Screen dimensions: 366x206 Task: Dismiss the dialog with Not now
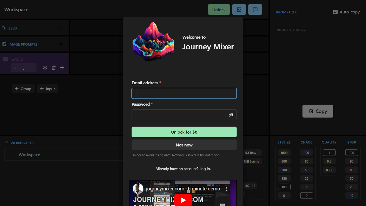[184, 145]
